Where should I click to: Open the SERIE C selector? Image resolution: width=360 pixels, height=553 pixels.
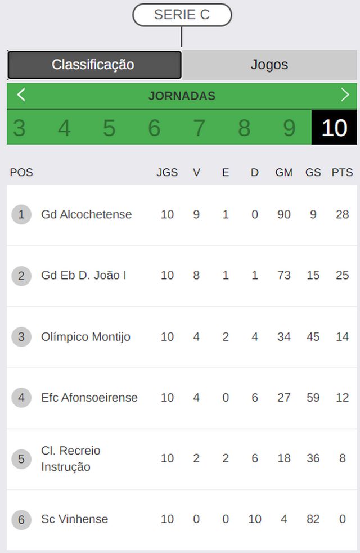tap(182, 15)
